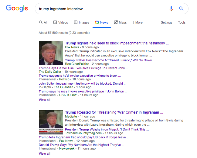This screenshot has width=197, height=158.
Task: Open the Trump Weighs in on Megxit link
Action: tap(107, 129)
